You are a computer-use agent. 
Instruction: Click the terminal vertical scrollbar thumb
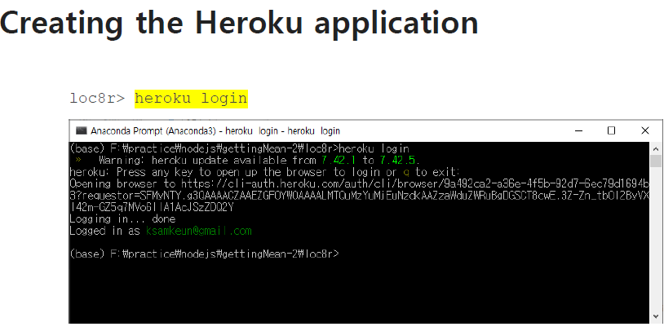coord(656,161)
